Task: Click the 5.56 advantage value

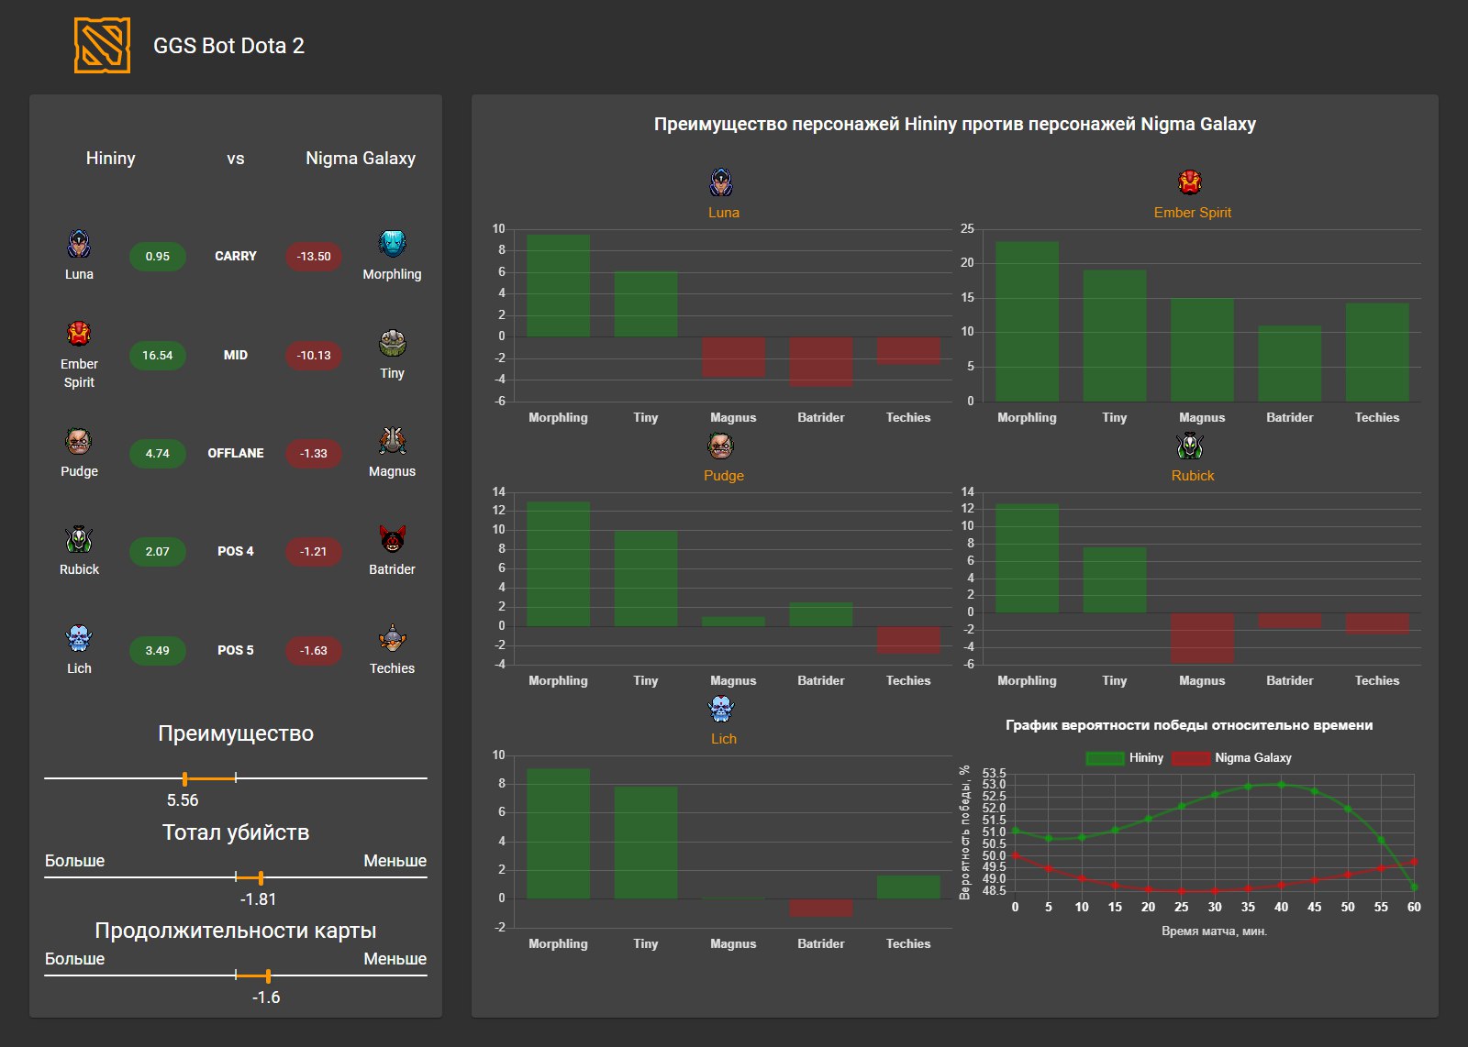Action: point(183,799)
